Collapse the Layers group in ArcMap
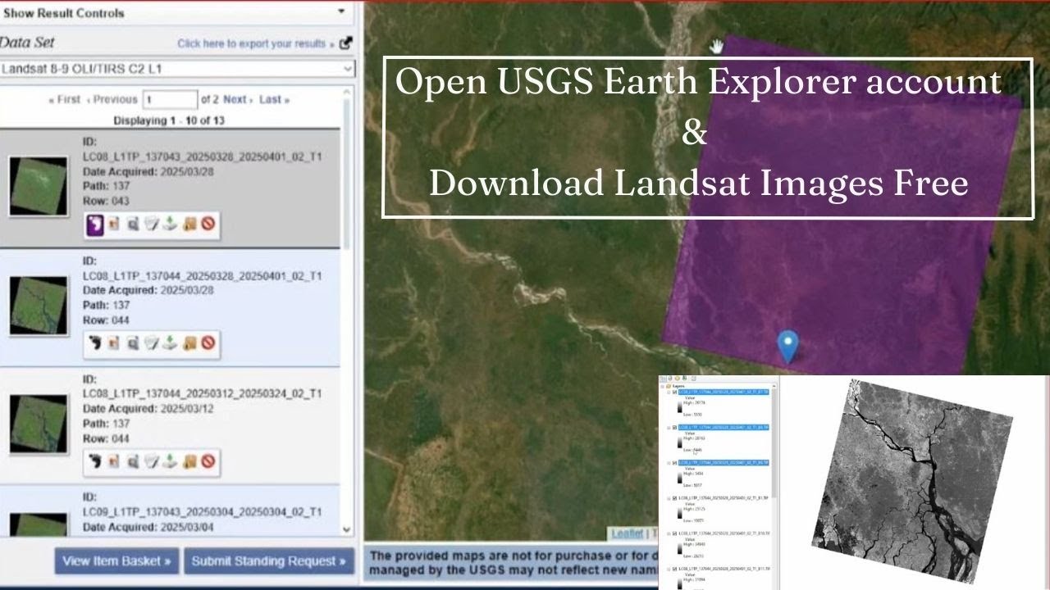Image resolution: width=1050 pixels, height=590 pixels. pyautogui.click(x=662, y=386)
